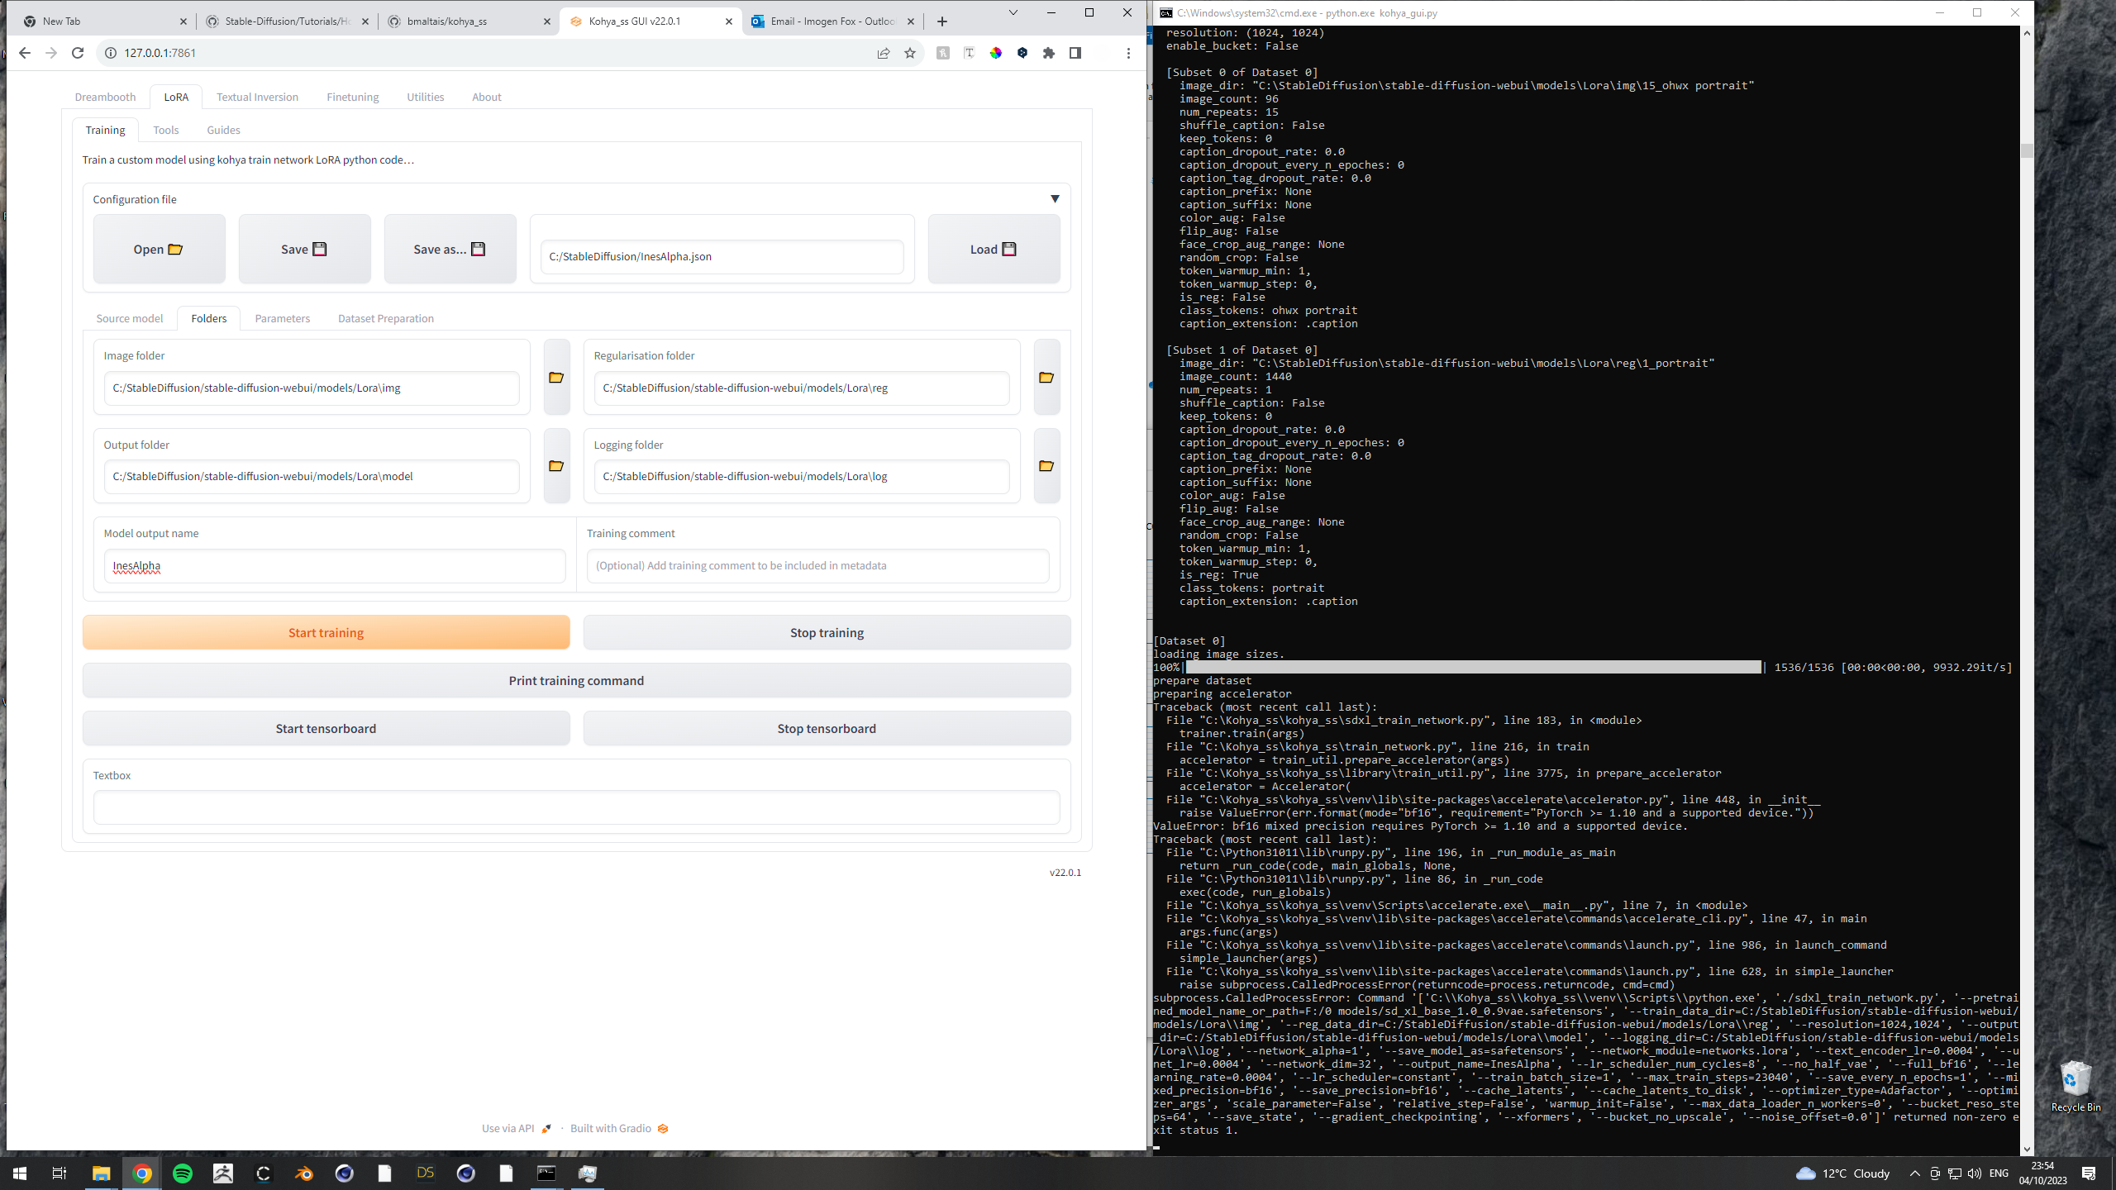Image resolution: width=2116 pixels, height=1190 pixels.
Task: Open folder picker for Regularisation folder
Action: (x=1046, y=377)
